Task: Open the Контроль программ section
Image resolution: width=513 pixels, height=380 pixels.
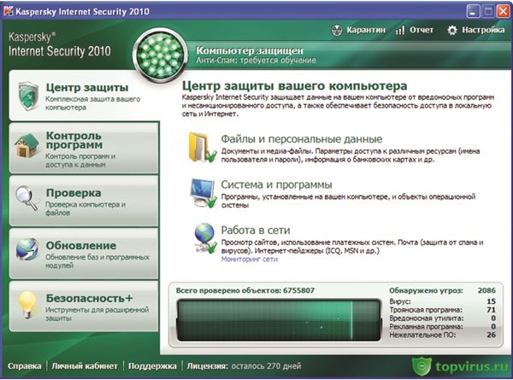Action: point(85,148)
